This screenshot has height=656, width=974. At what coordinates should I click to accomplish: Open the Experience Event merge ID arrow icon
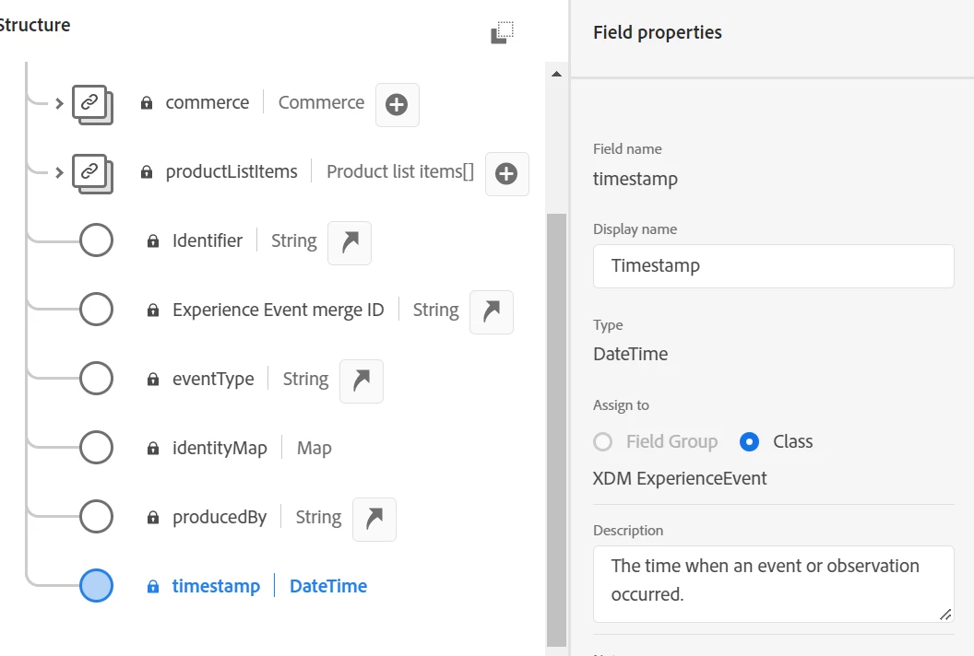tap(492, 312)
